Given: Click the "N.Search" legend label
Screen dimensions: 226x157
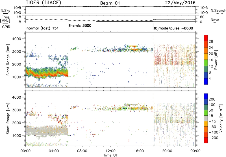Looking at the screenshot, I should pos(218,10).
